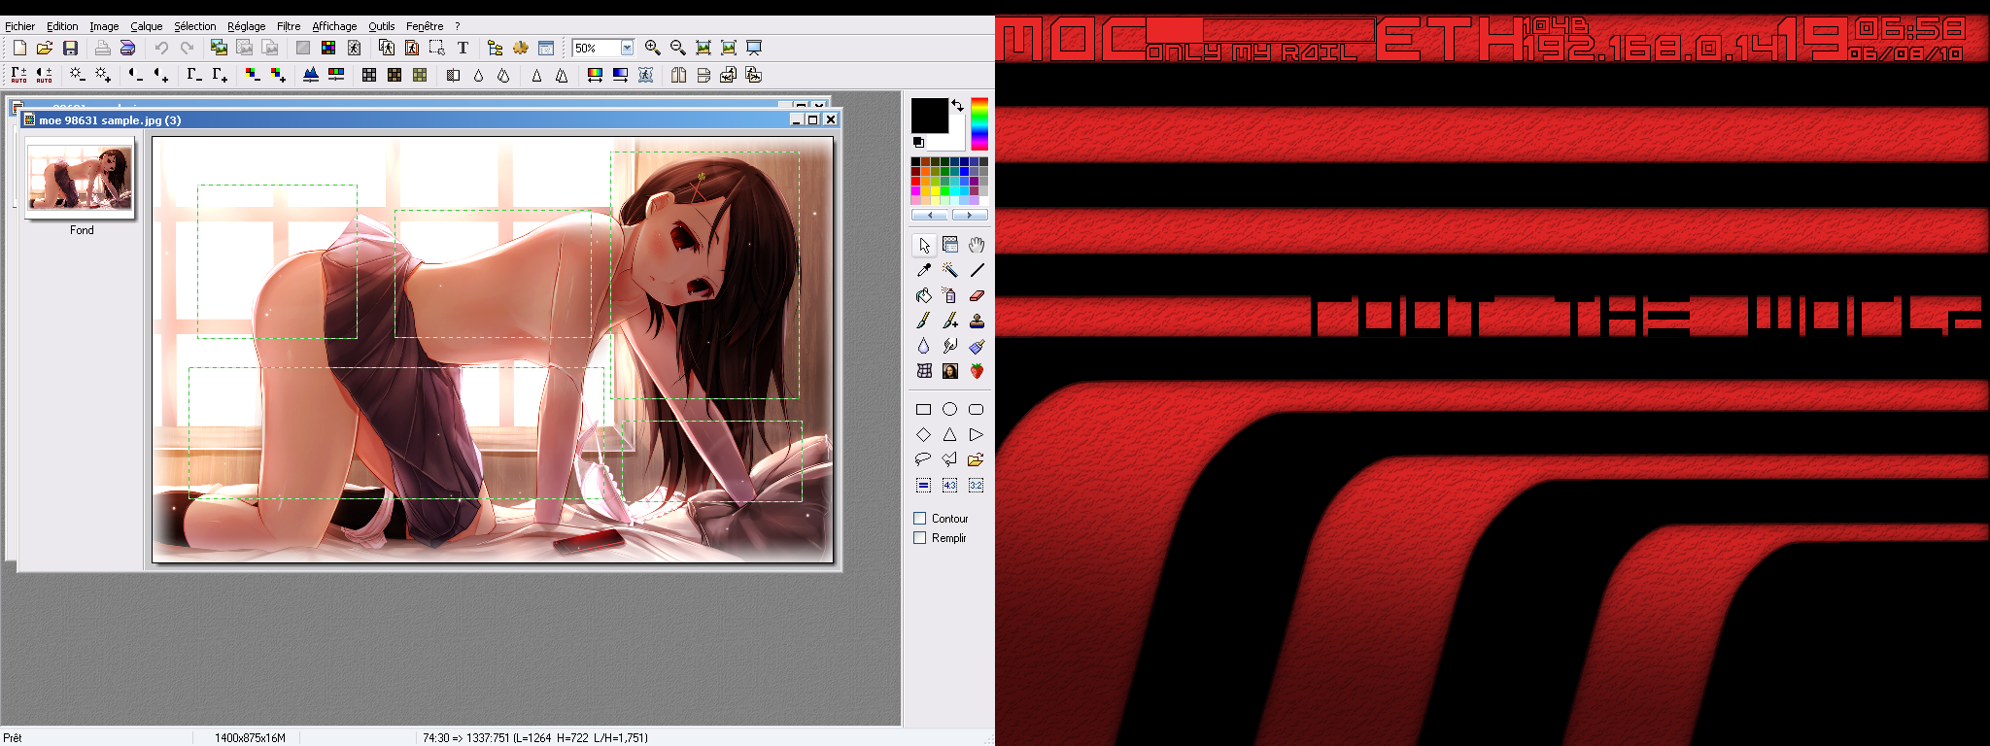Select the smudge finger tool
The image size is (1990, 746).
coord(950,346)
